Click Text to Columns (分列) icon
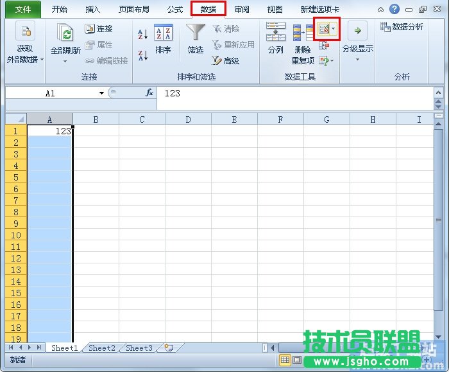The height and width of the screenshot is (372, 449). (276, 31)
